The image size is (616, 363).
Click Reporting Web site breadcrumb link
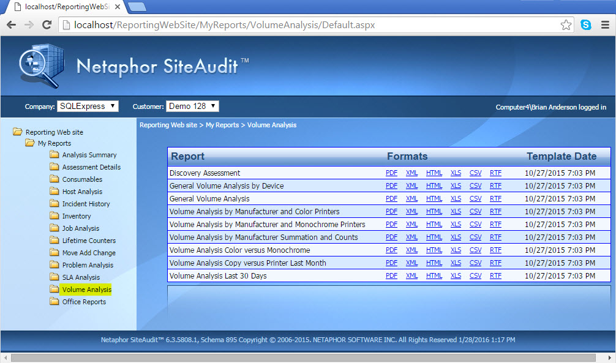pos(168,125)
